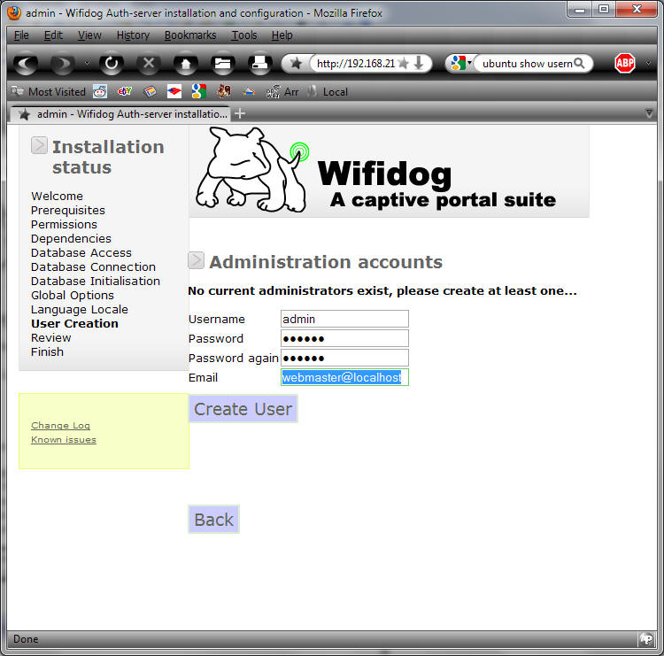Open the folder toolbar button
The height and width of the screenshot is (656, 664).
pos(223,64)
